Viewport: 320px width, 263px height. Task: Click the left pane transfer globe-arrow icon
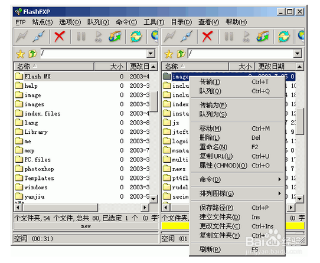(115, 37)
